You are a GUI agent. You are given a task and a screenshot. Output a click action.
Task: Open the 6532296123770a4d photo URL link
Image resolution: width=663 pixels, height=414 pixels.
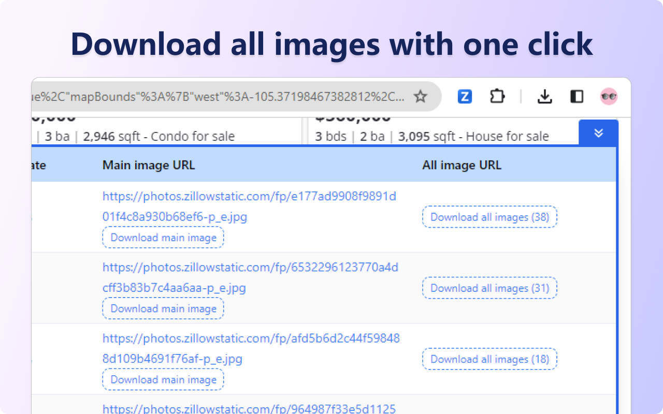pyautogui.click(x=250, y=277)
